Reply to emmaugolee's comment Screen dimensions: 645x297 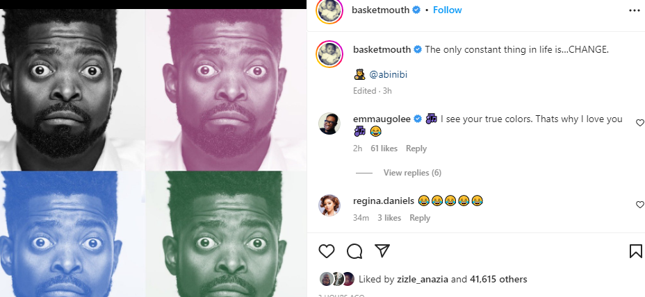coord(416,148)
